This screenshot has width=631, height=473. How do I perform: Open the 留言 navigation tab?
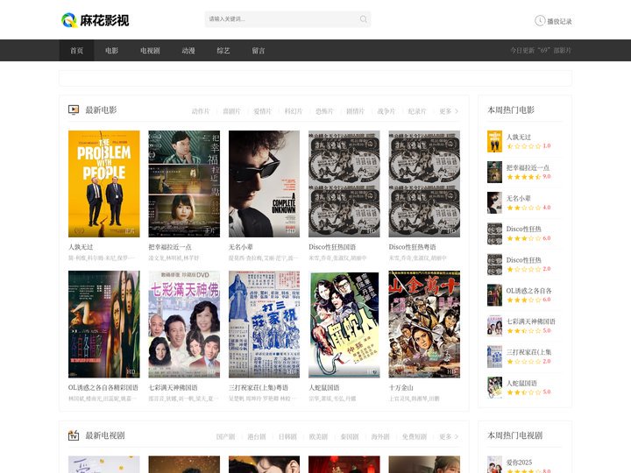click(258, 50)
